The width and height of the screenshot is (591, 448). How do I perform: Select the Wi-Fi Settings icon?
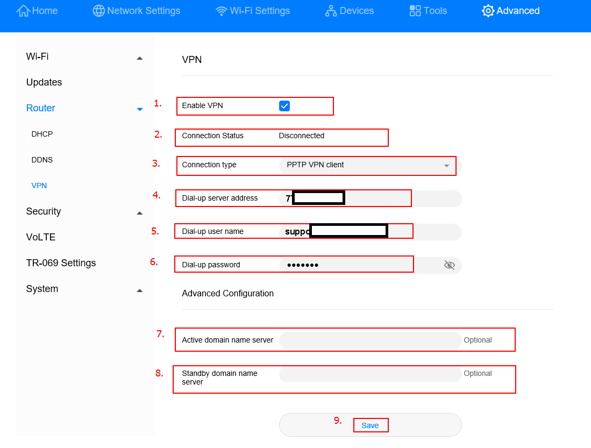point(221,10)
